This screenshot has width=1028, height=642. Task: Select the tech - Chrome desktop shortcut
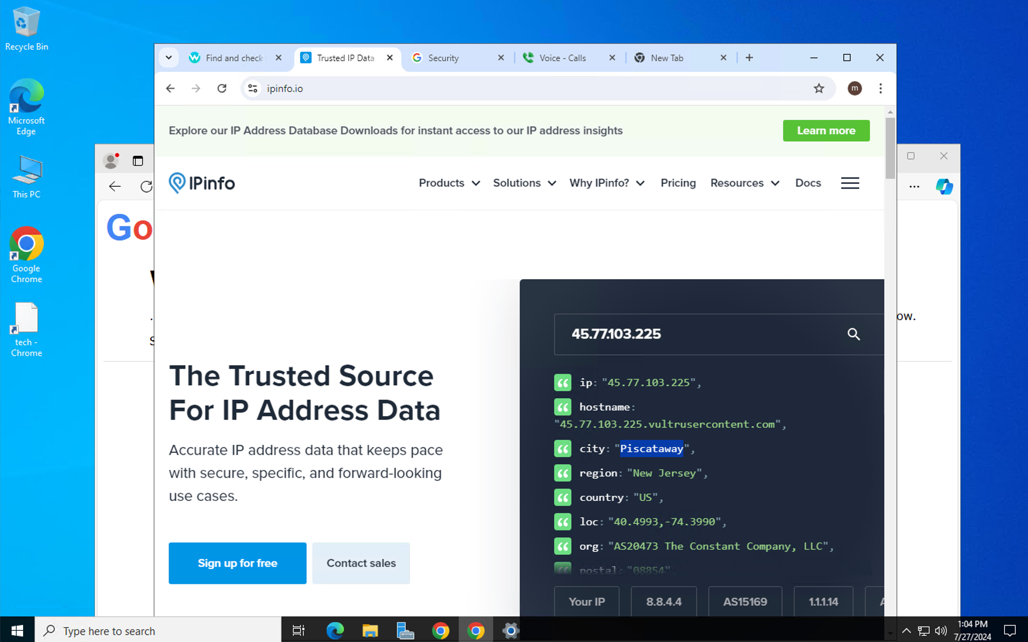click(x=26, y=330)
